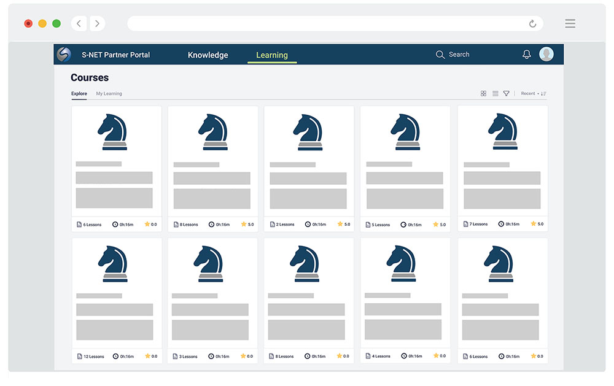
Task: Open the knight thumbnail of 2 Lessons course
Action: tap(309, 133)
